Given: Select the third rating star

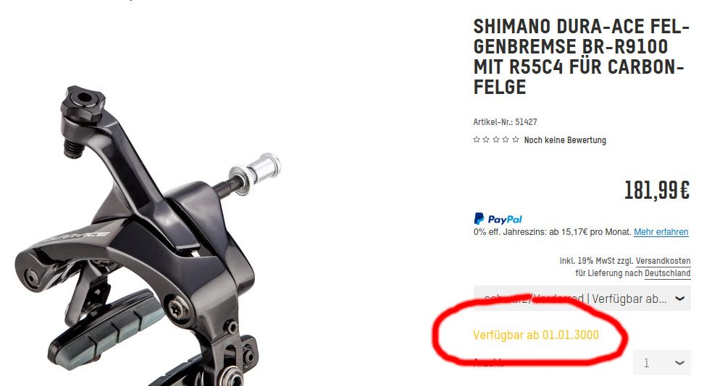Looking at the screenshot, I should [x=496, y=140].
